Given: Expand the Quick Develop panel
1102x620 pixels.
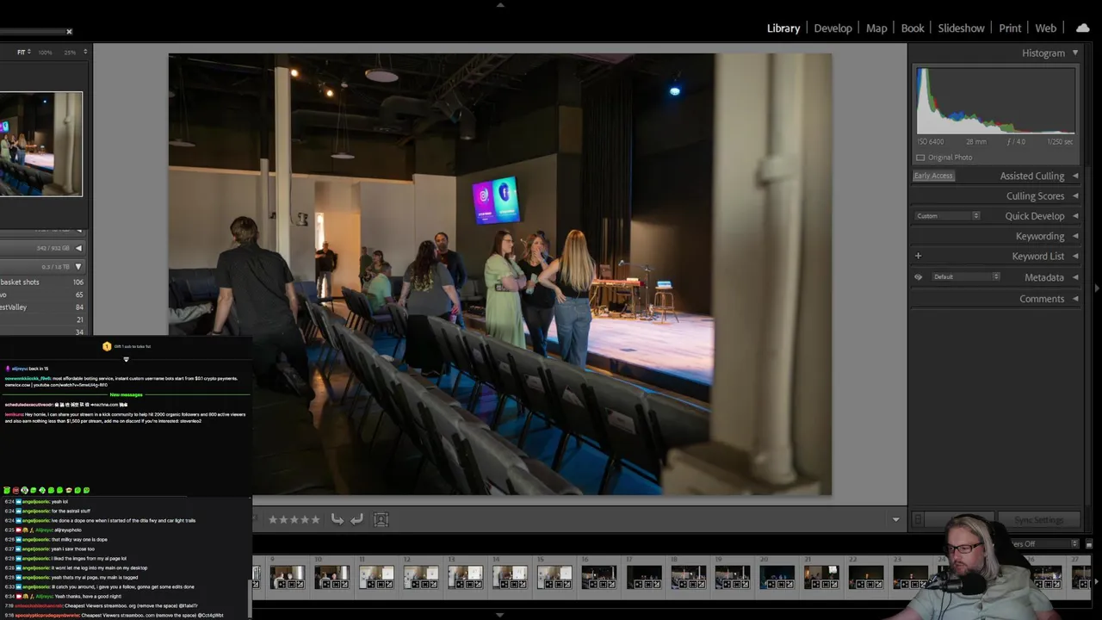Looking at the screenshot, I should pyautogui.click(x=1074, y=216).
